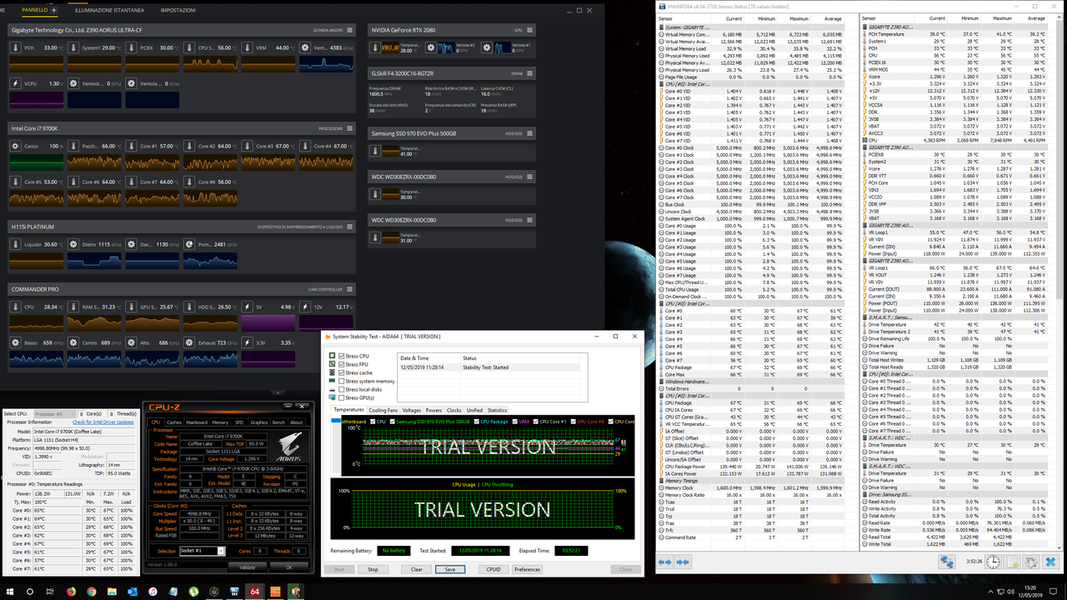1067x600 pixels.
Task: Start logging with HWiNFO's report icon
Action: 1011,561
